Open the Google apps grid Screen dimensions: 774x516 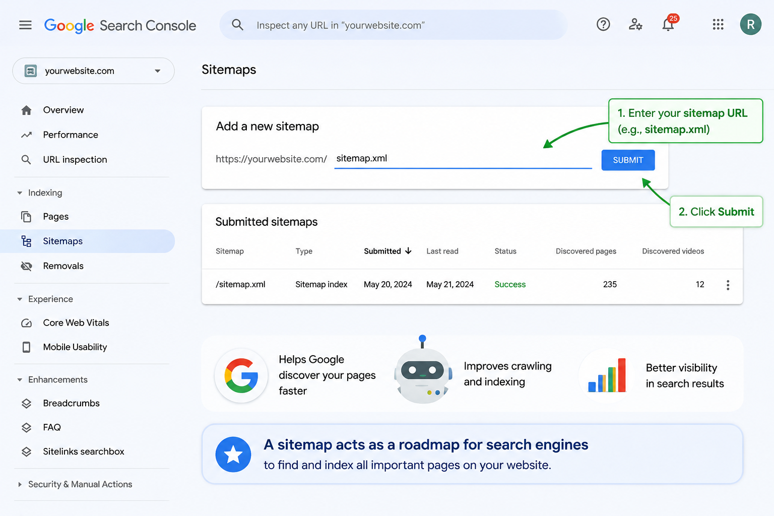pyautogui.click(x=718, y=24)
